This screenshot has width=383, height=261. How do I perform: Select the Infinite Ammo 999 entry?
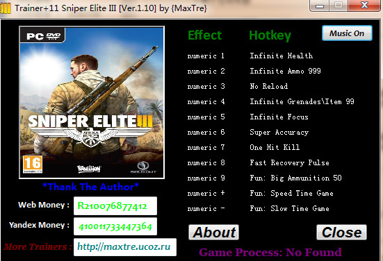click(285, 71)
